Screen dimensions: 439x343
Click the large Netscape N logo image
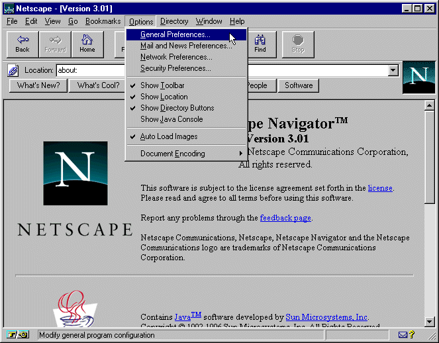(75, 173)
